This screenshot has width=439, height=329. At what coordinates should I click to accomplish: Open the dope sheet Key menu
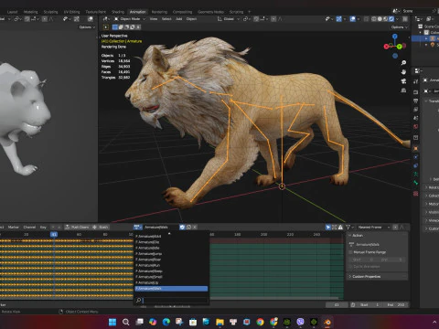click(43, 228)
